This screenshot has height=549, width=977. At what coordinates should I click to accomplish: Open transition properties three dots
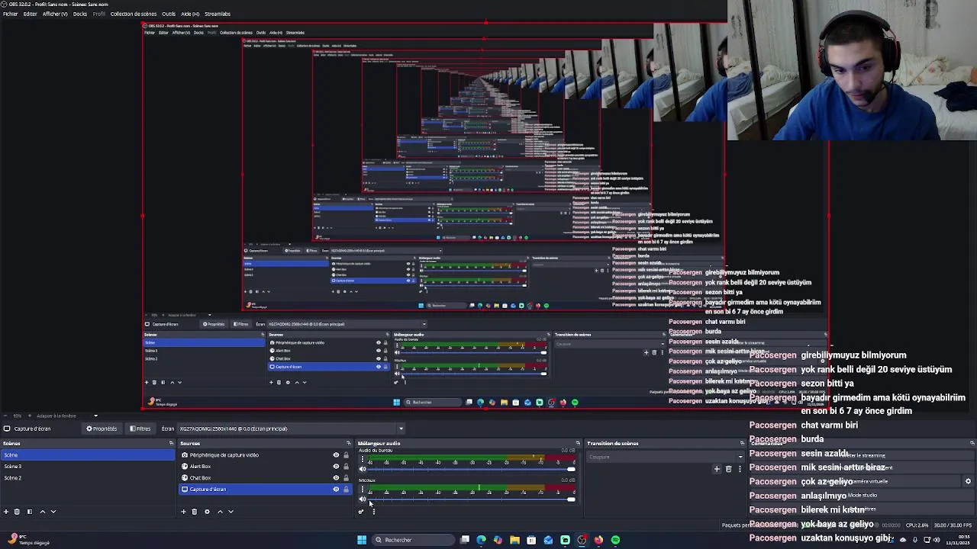(x=740, y=469)
